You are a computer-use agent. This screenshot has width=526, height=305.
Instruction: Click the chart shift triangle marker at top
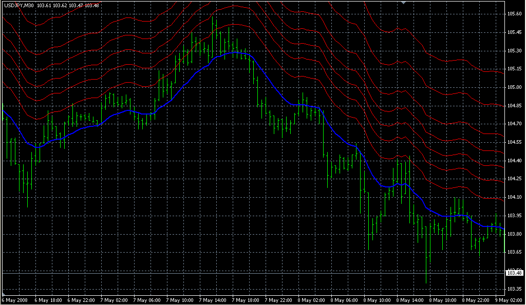[x=404, y=3]
